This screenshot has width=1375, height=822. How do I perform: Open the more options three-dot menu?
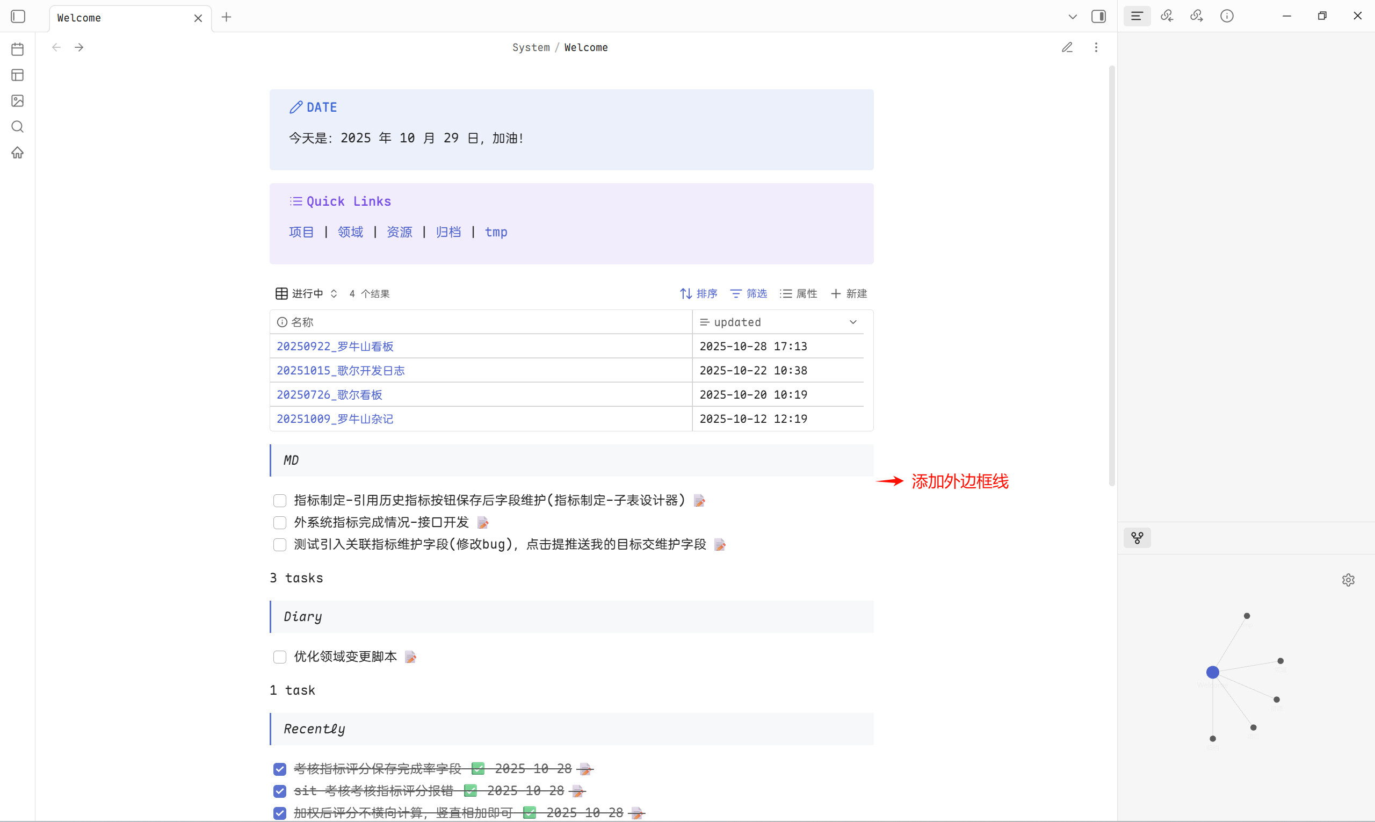[1096, 48]
